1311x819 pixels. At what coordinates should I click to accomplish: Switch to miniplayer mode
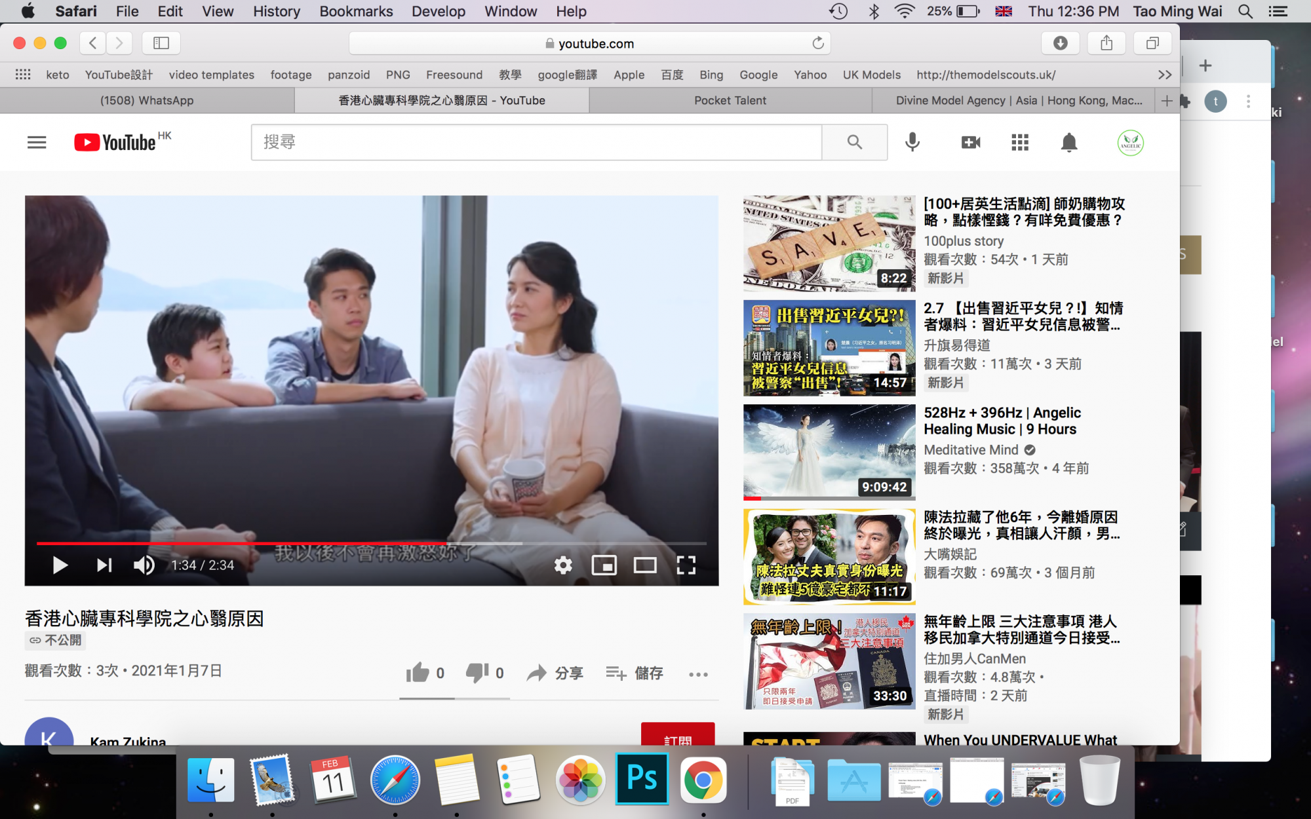point(604,565)
